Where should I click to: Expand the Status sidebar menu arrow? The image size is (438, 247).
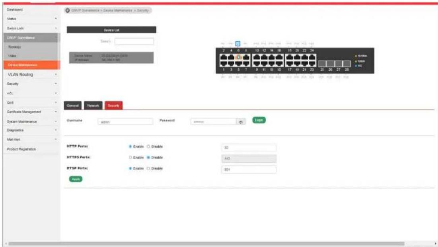coord(56,19)
